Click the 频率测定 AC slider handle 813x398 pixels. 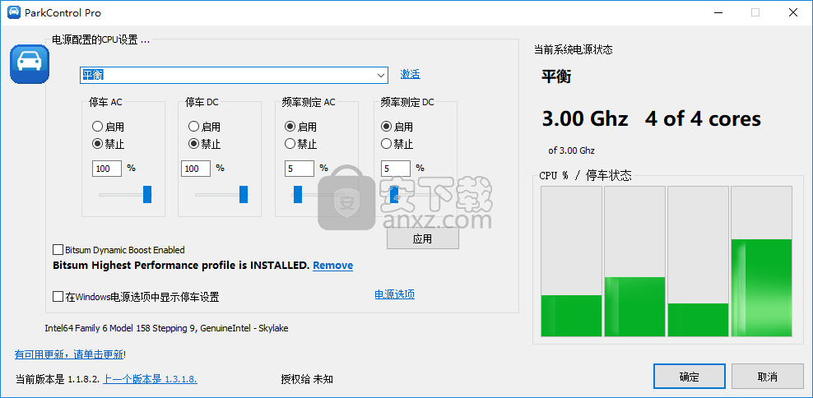coord(298,194)
